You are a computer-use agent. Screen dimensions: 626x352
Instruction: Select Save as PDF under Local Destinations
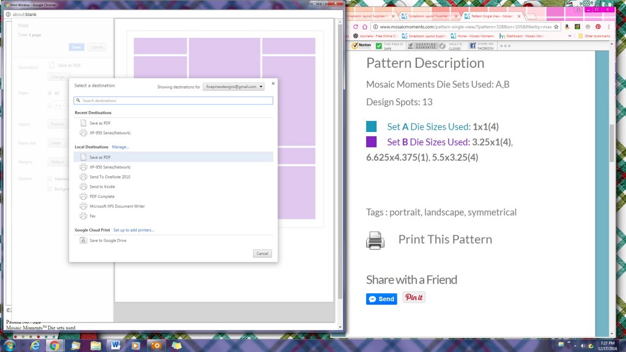click(173, 157)
